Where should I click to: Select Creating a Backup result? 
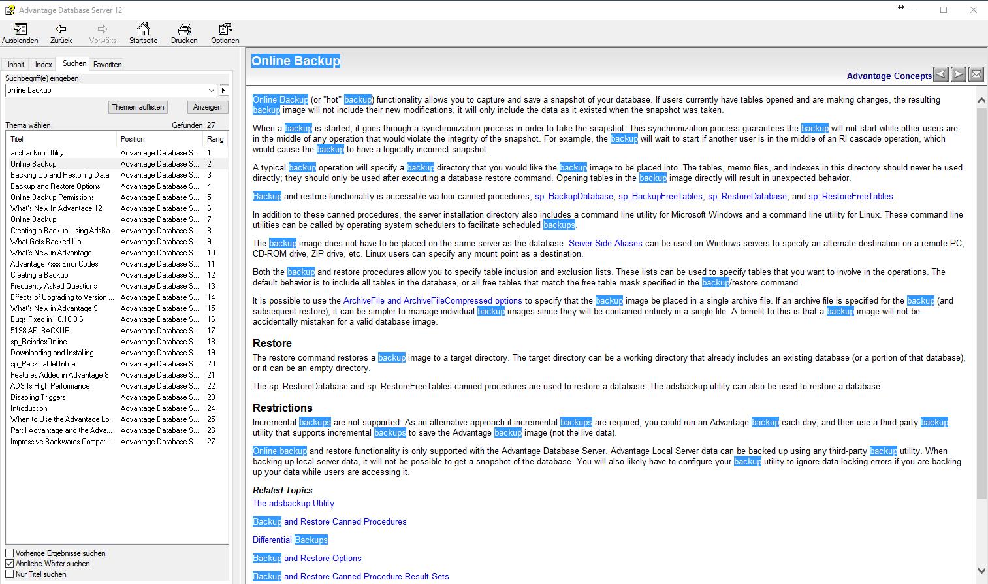point(118,275)
